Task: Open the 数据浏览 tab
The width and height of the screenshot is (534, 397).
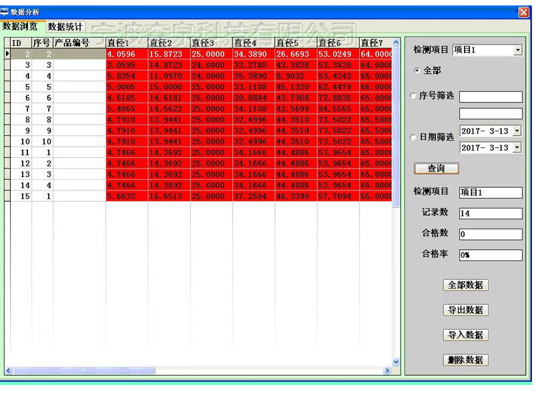Action: pos(20,27)
